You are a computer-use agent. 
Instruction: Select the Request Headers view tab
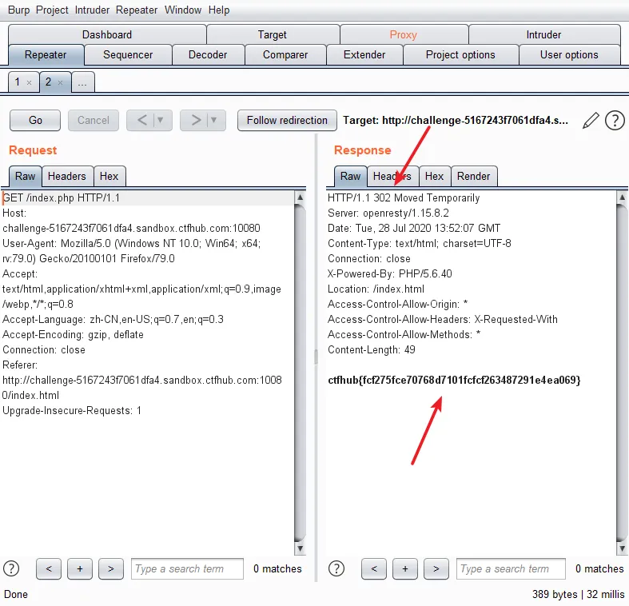click(67, 176)
